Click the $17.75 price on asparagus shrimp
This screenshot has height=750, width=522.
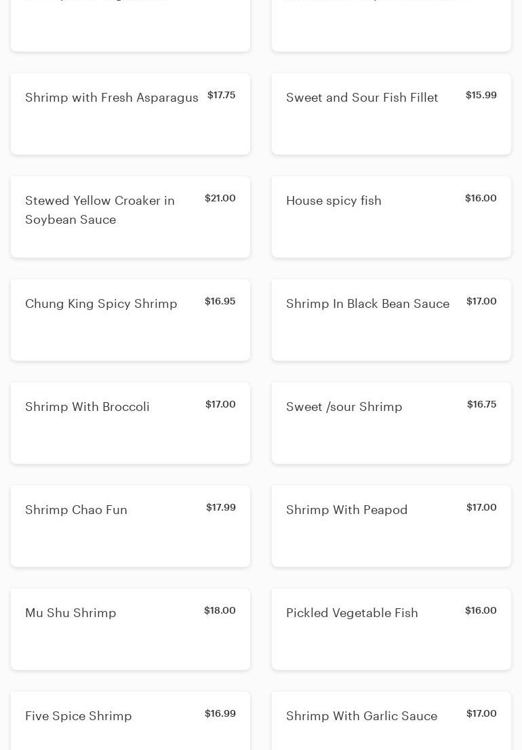[222, 95]
